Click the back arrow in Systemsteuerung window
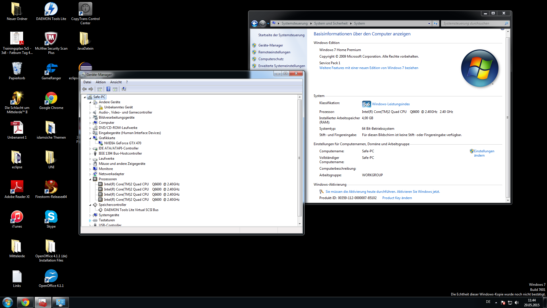The width and height of the screenshot is (547, 308). coord(254,23)
